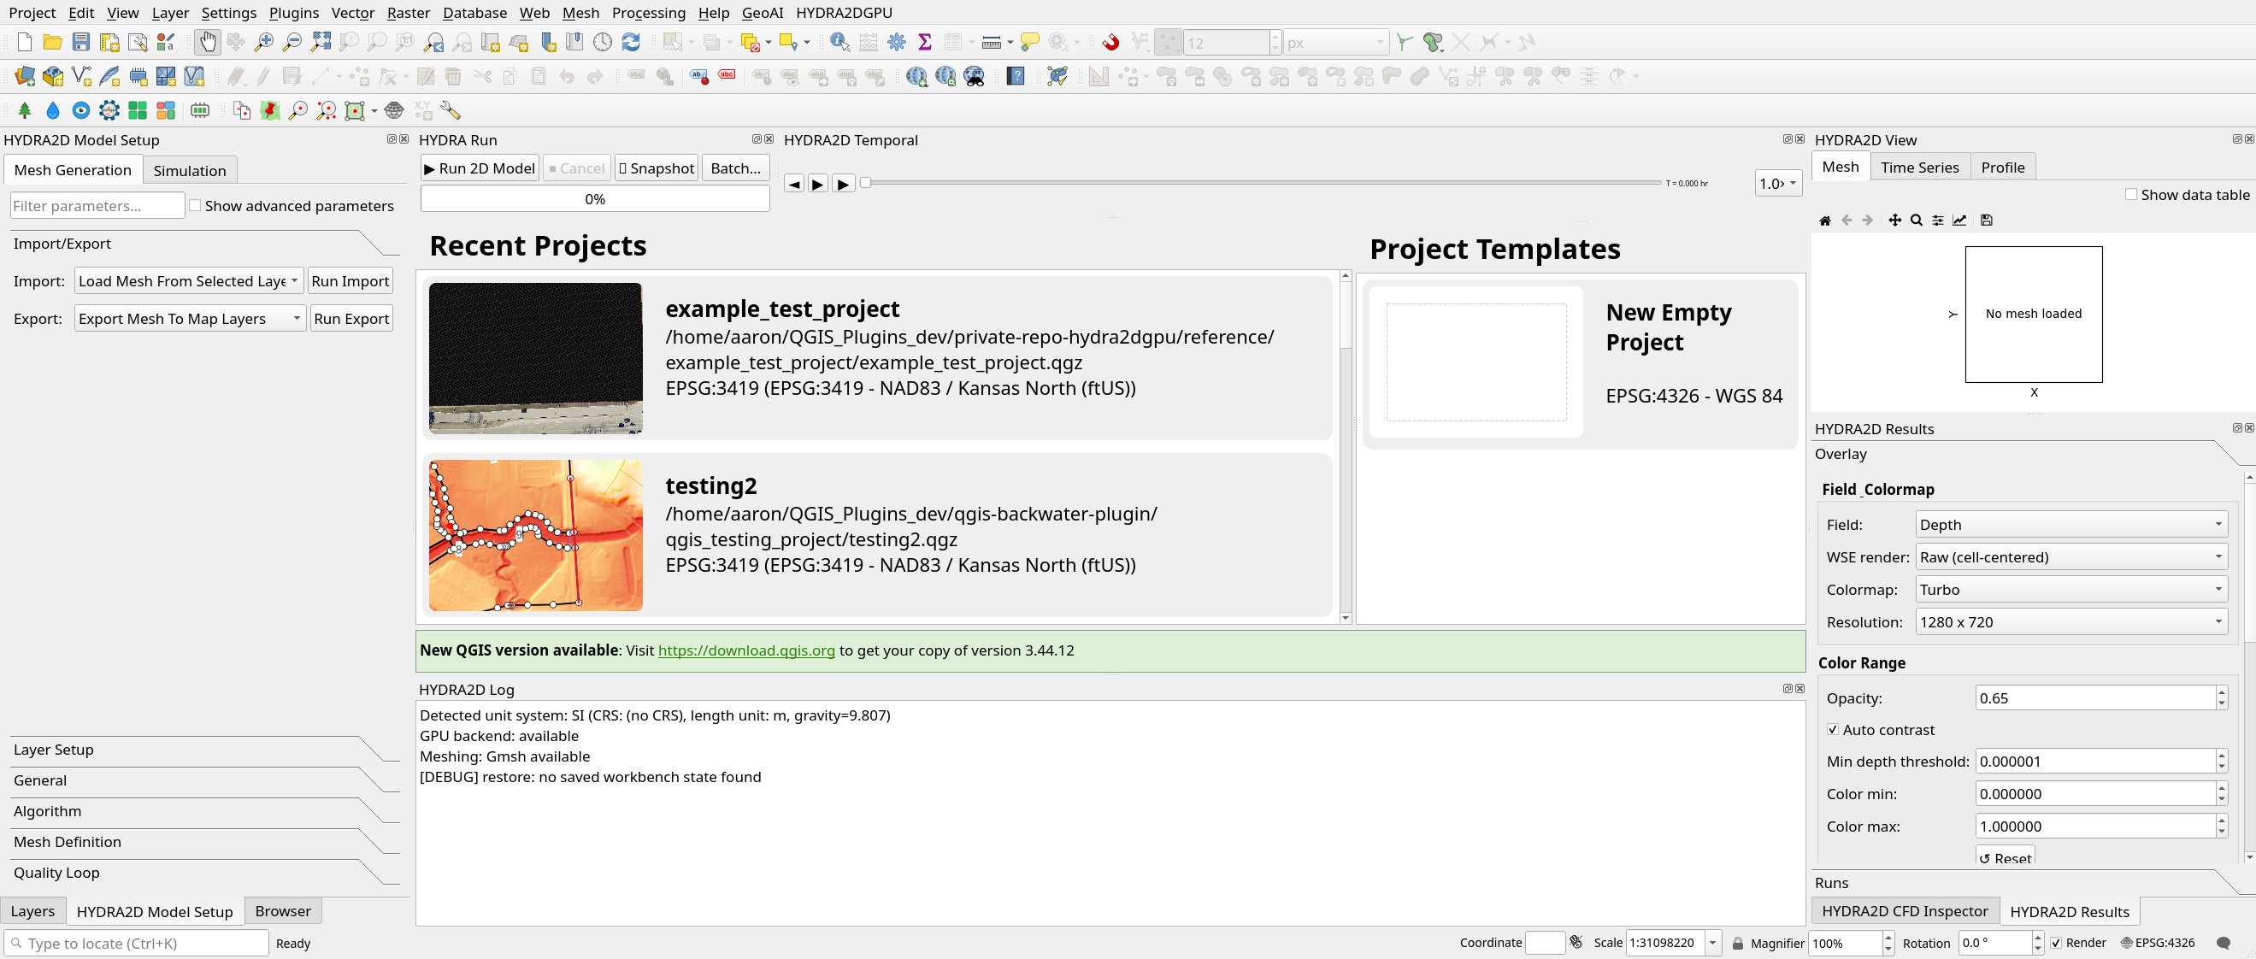The height and width of the screenshot is (959, 2256).
Task: Select the Identify Features tool
Action: click(839, 42)
